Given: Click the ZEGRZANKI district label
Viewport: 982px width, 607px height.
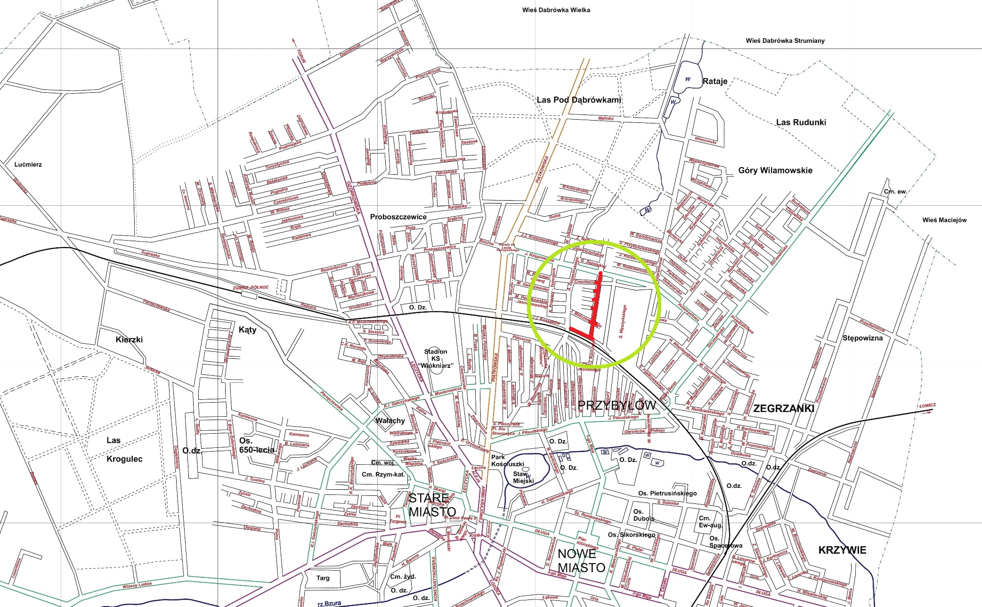Looking at the screenshot, I should [x=783, y=408].
